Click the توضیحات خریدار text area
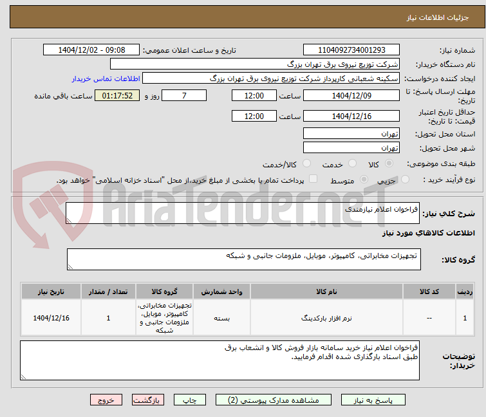This screenshot has width=486, height=417. (x=220, y=360)
